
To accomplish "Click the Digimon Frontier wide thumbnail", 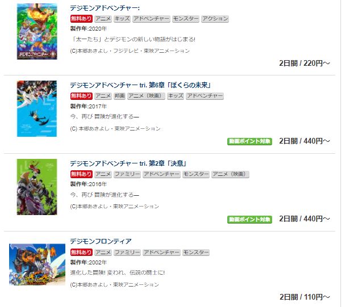I will 37,264.
